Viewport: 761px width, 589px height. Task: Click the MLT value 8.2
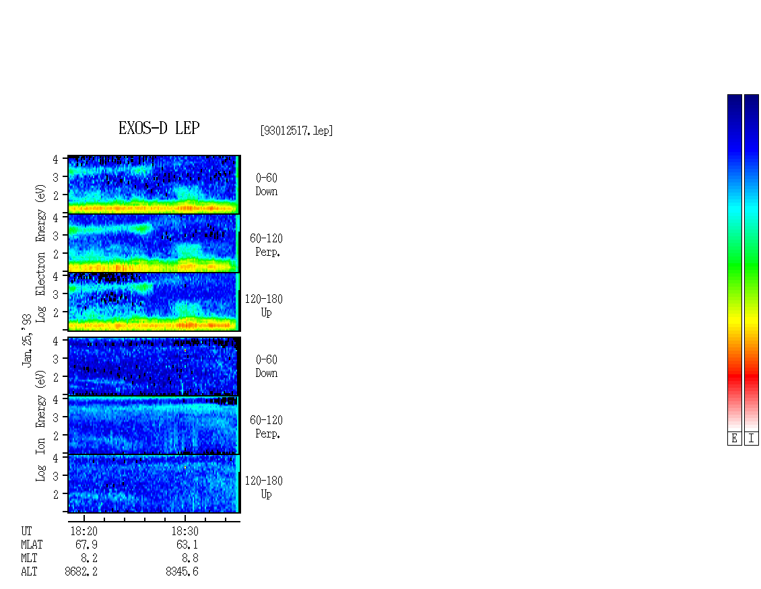(x=90, y=559)
